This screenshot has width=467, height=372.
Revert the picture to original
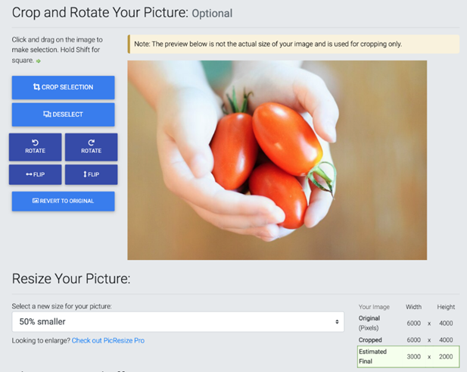point(63,201)
